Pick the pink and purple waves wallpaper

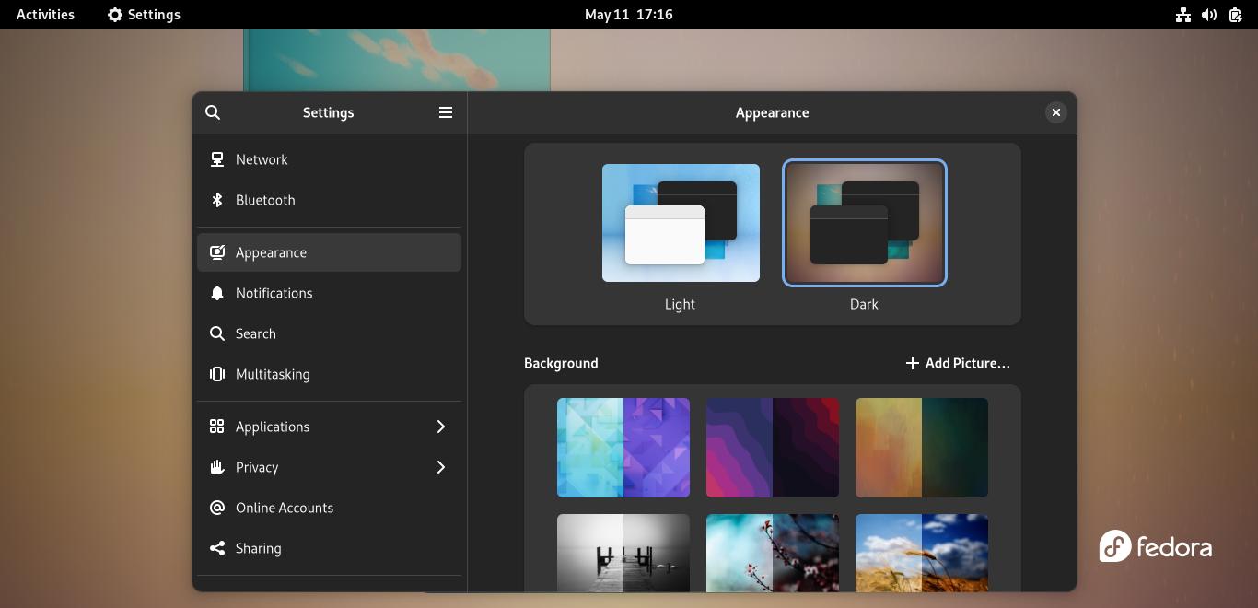[773, 448]
